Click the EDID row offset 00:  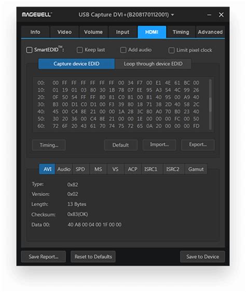41,83
